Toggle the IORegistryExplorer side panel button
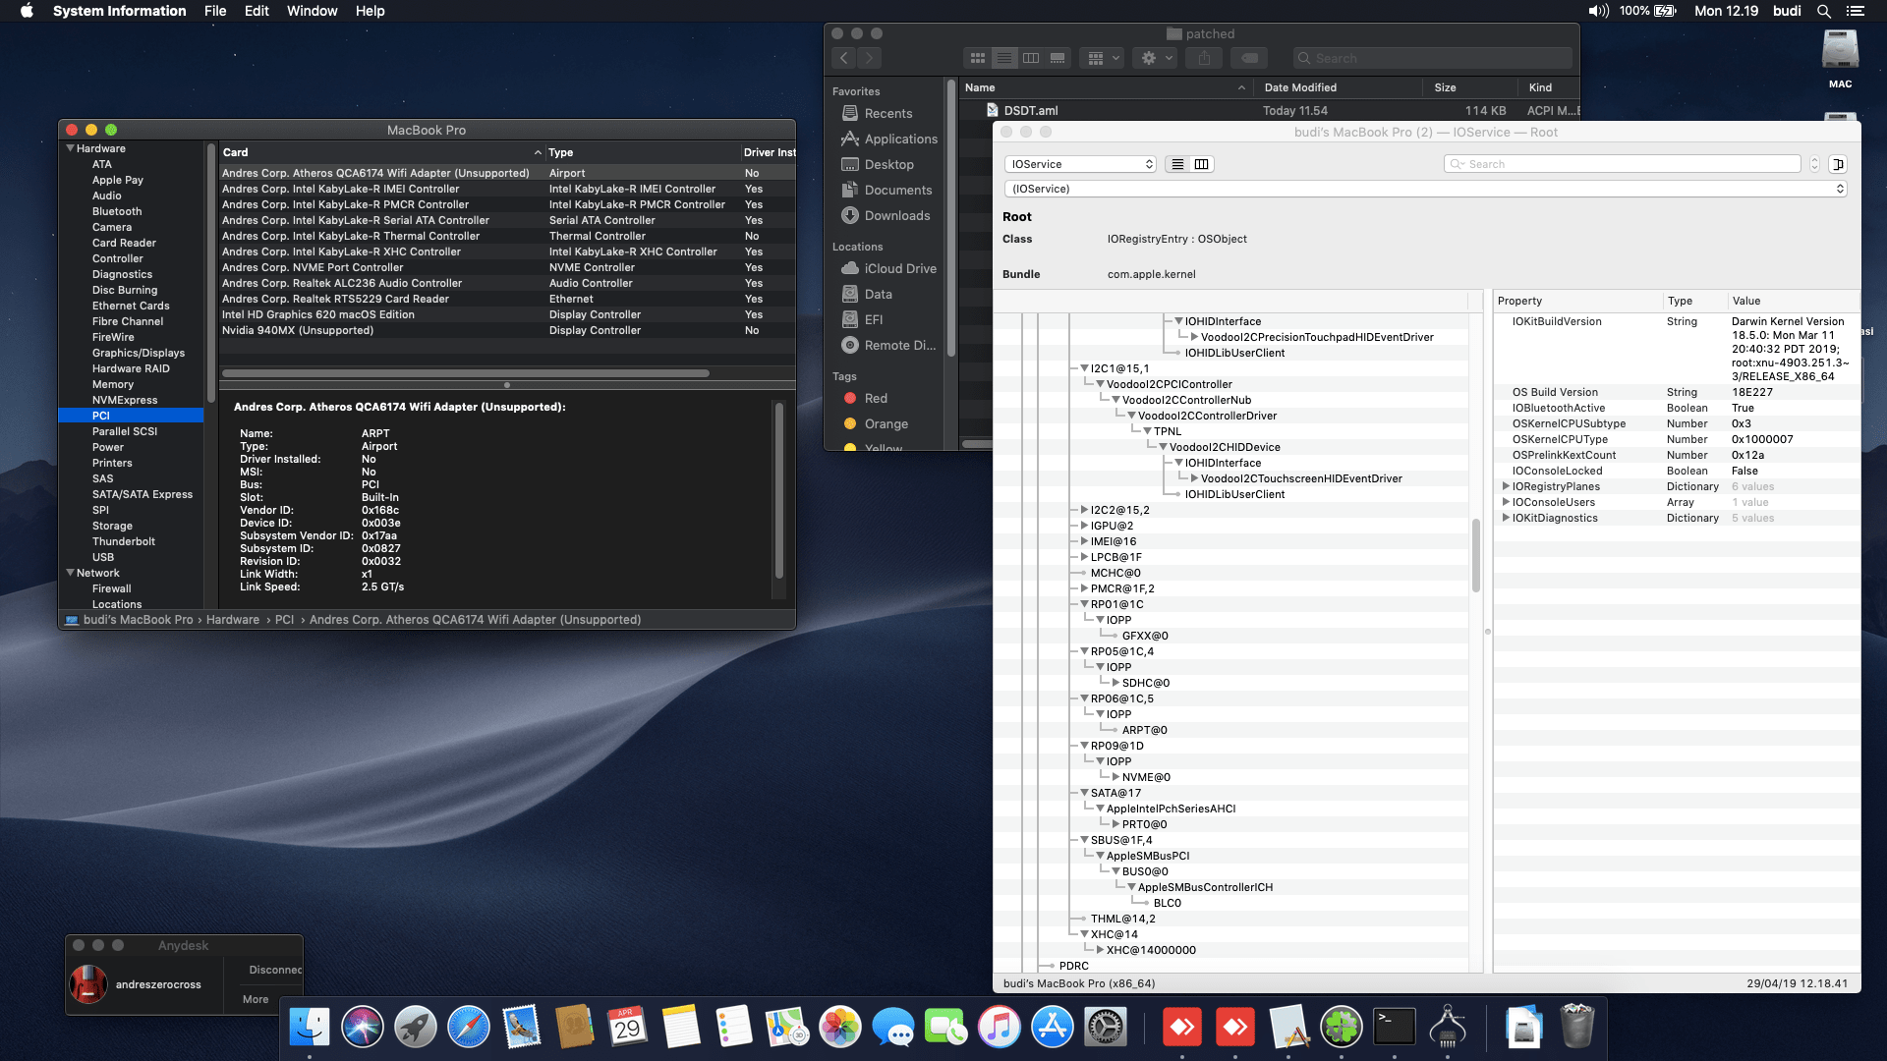Viewport: 1887px width, 1061px height. click(1838, 164)
